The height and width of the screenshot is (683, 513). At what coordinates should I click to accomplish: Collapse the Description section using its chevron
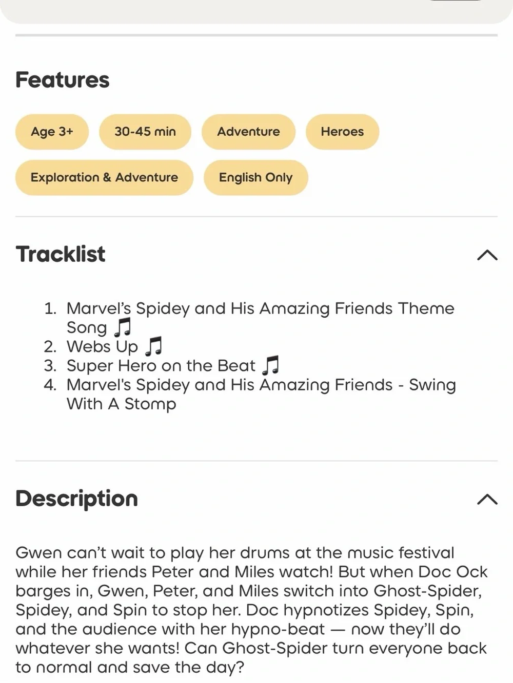(487, 499)
